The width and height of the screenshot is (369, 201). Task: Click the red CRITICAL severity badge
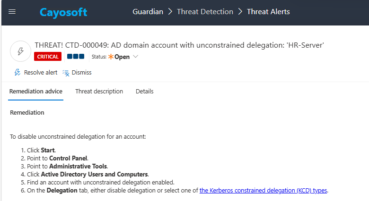(x=48, y=57)
